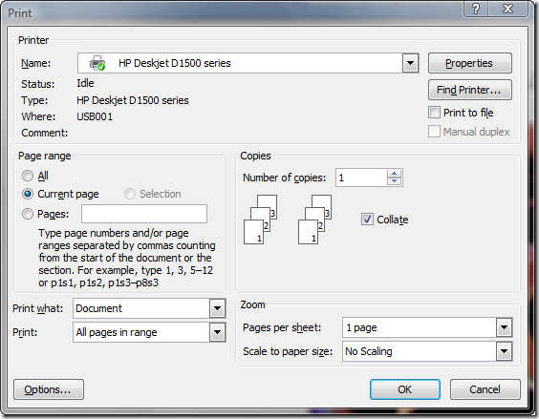Click the Find Printer button
The image size is (539, 419).
(x=470, y=90)
